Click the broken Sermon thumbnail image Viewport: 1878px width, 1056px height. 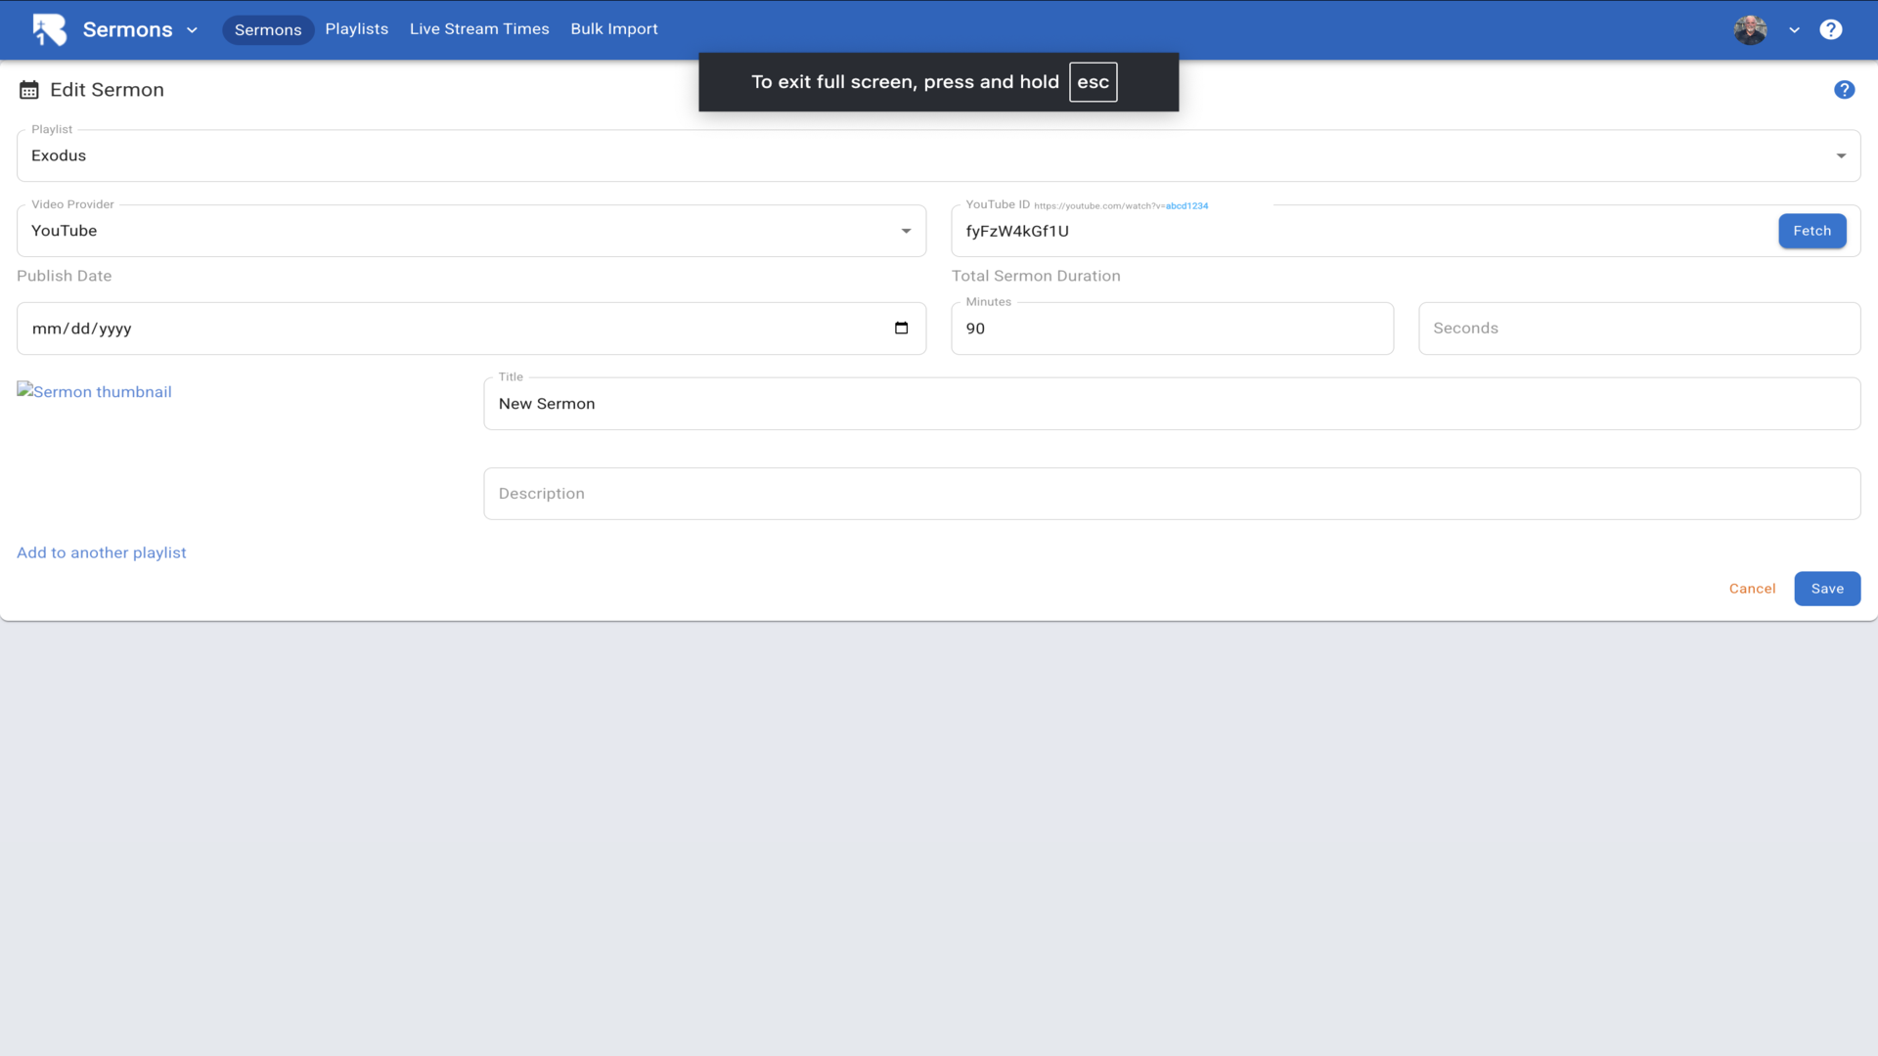point(94,391)
